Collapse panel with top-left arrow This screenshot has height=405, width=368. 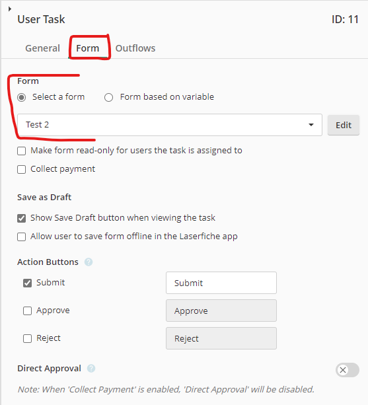pyautogui.click(x=10, y=9)
